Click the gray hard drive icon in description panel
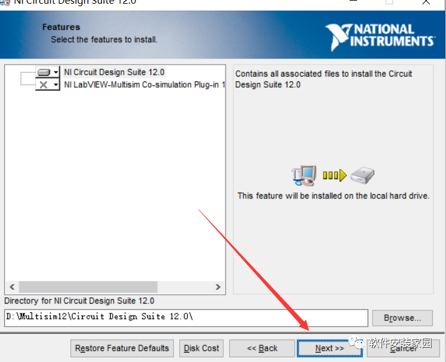 362,175
